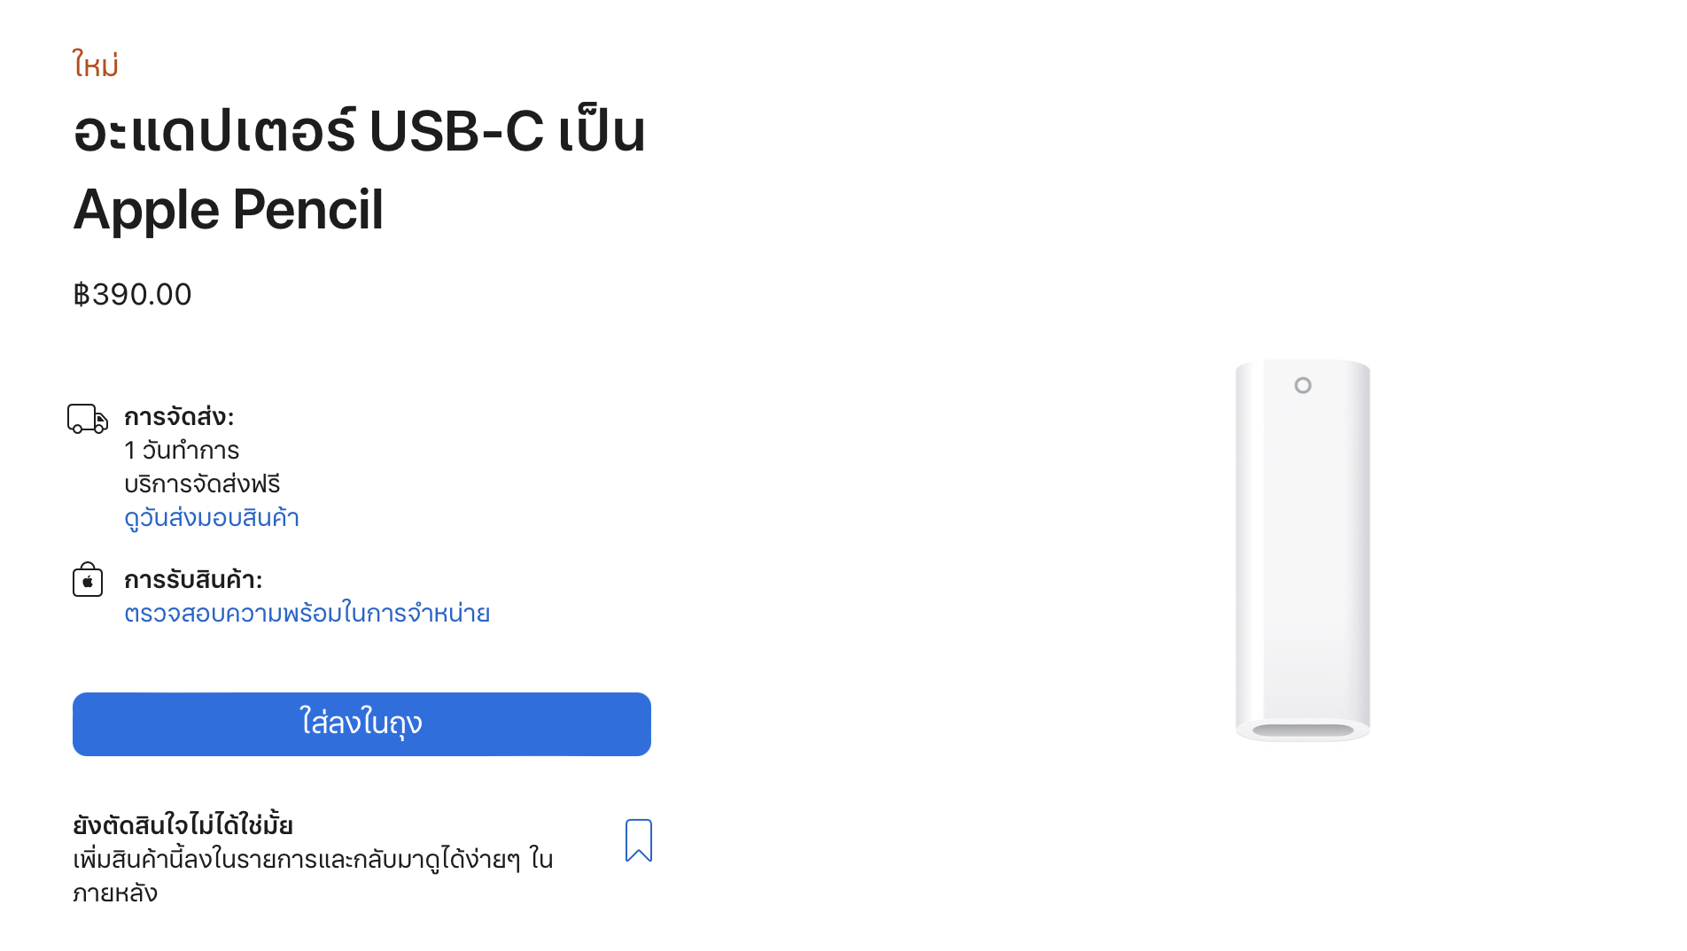
Task: Click the small circle on the adapter image
Action: tap(1302, 385)
